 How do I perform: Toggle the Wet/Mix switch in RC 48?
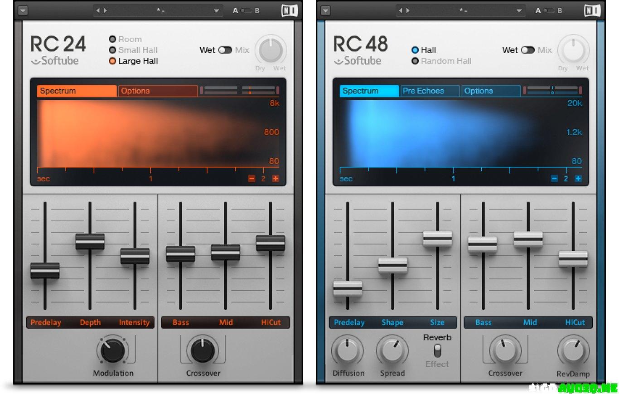pos(528,50)
